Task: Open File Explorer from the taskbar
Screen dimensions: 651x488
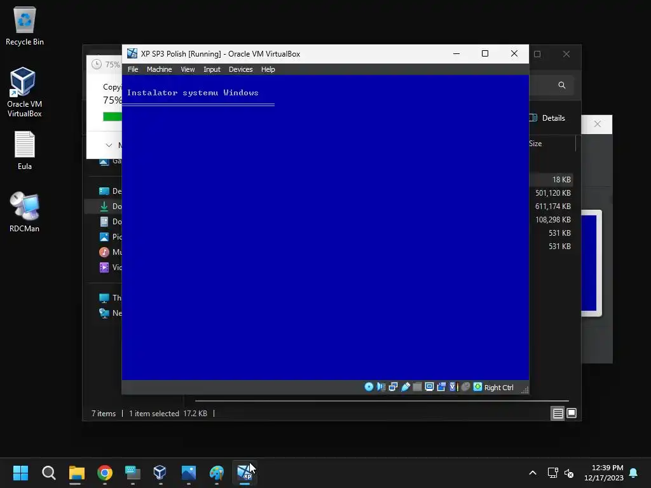Action: coord(76,473)
